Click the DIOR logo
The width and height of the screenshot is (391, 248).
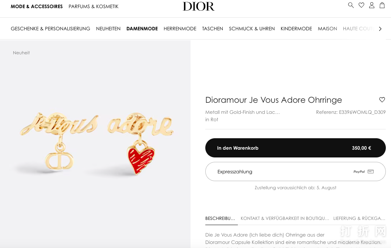coord(199,7)
